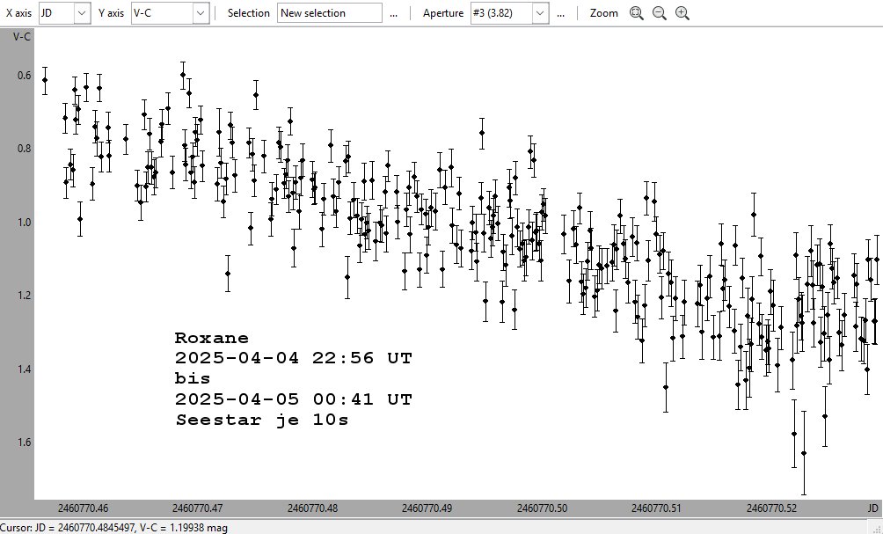Click the ellipsis button after Selection field
The width and height of the screenshot is (883, 534).
(x=393, y=13)
